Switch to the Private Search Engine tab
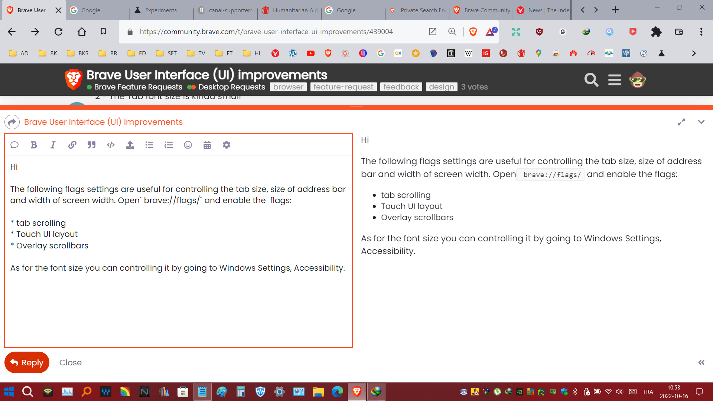 pos(417,10)
